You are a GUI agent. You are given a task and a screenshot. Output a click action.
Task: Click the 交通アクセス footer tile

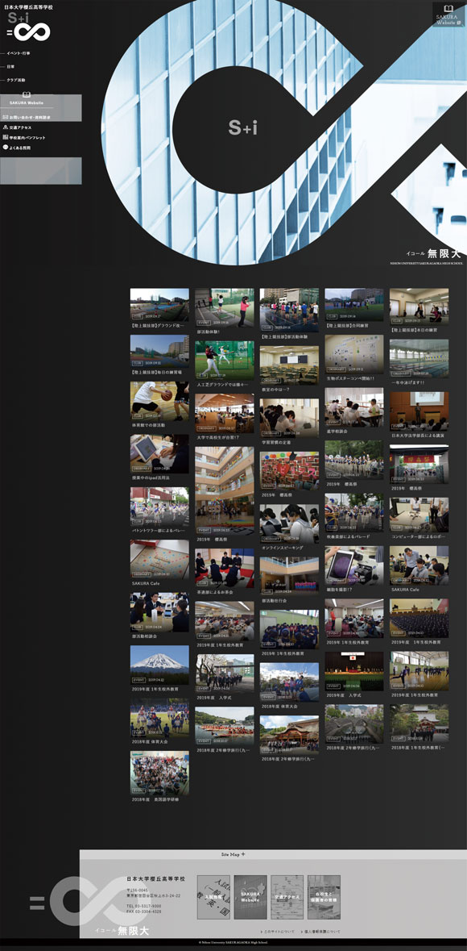click(x=287, y=896)
